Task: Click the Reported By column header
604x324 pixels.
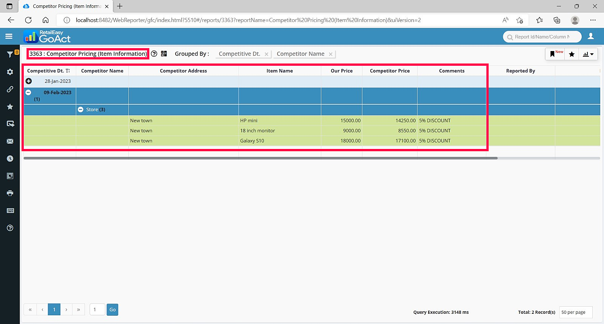Action: point(521,71)
